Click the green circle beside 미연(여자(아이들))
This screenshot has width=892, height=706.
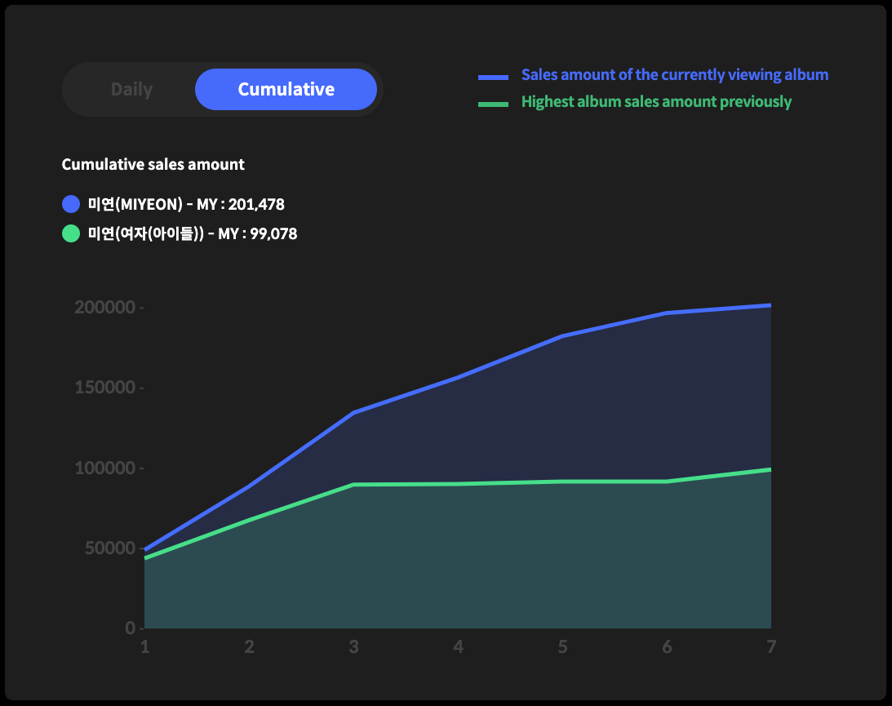click(x=71, y=233)
